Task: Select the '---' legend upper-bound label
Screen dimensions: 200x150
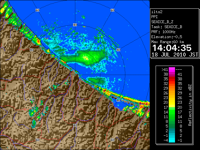Action: point(179,70)
